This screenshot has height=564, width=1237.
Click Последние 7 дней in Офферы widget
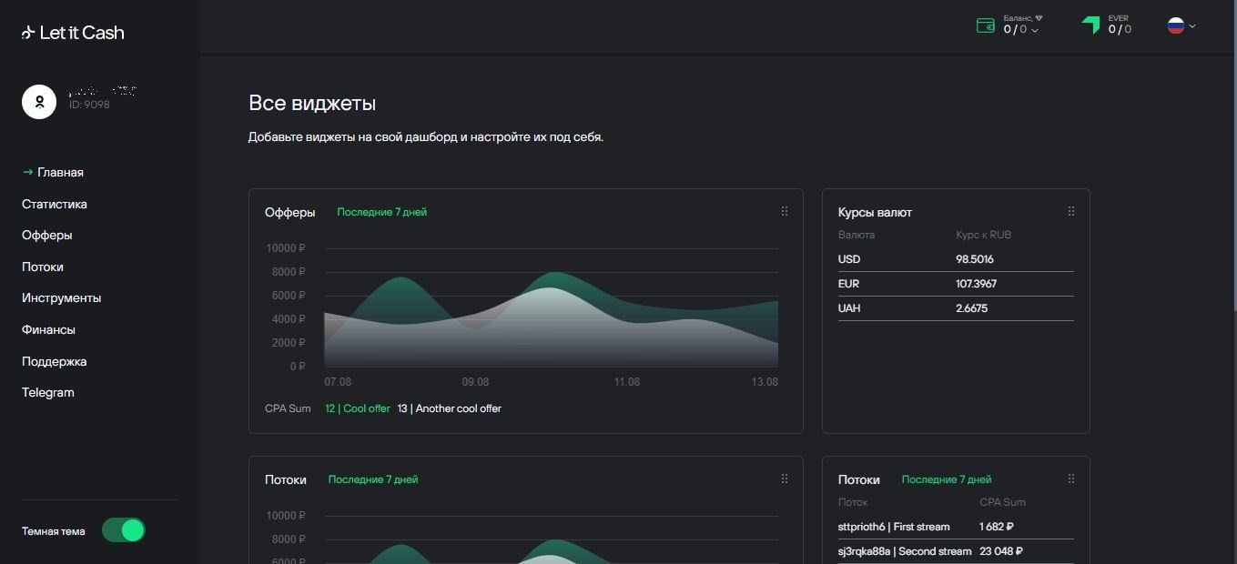[x=381, y=212]
